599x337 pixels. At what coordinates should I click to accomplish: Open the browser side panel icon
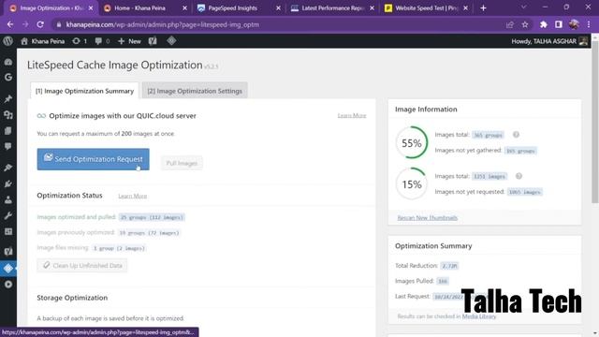[x=559, y=24]
